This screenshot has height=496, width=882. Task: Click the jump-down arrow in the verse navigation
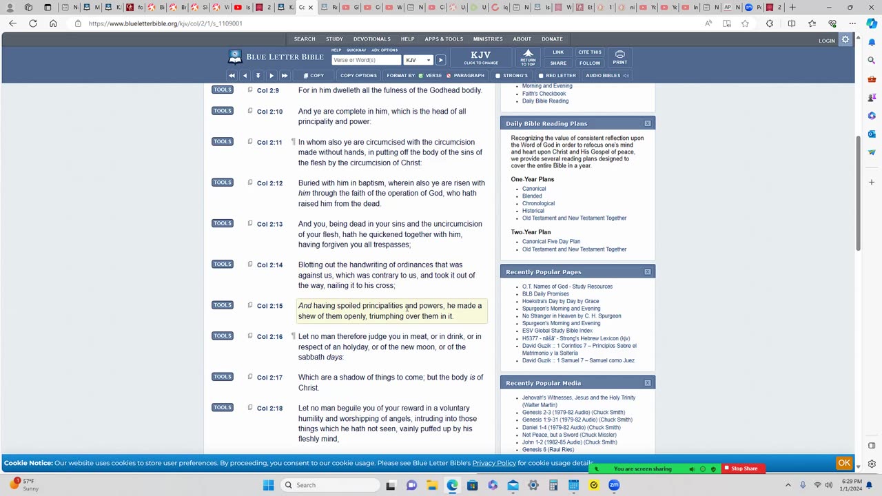[x=258, y=76]
